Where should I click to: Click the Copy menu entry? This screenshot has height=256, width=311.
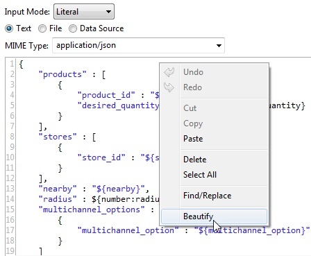pyautogui.click(x=193, y=123)
